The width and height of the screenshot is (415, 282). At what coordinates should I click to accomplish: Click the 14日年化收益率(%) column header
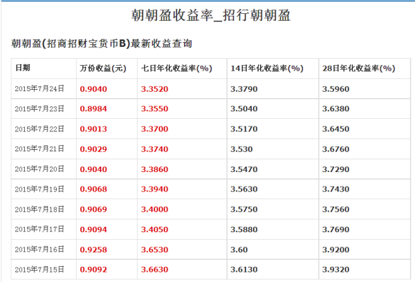(267, 68)
